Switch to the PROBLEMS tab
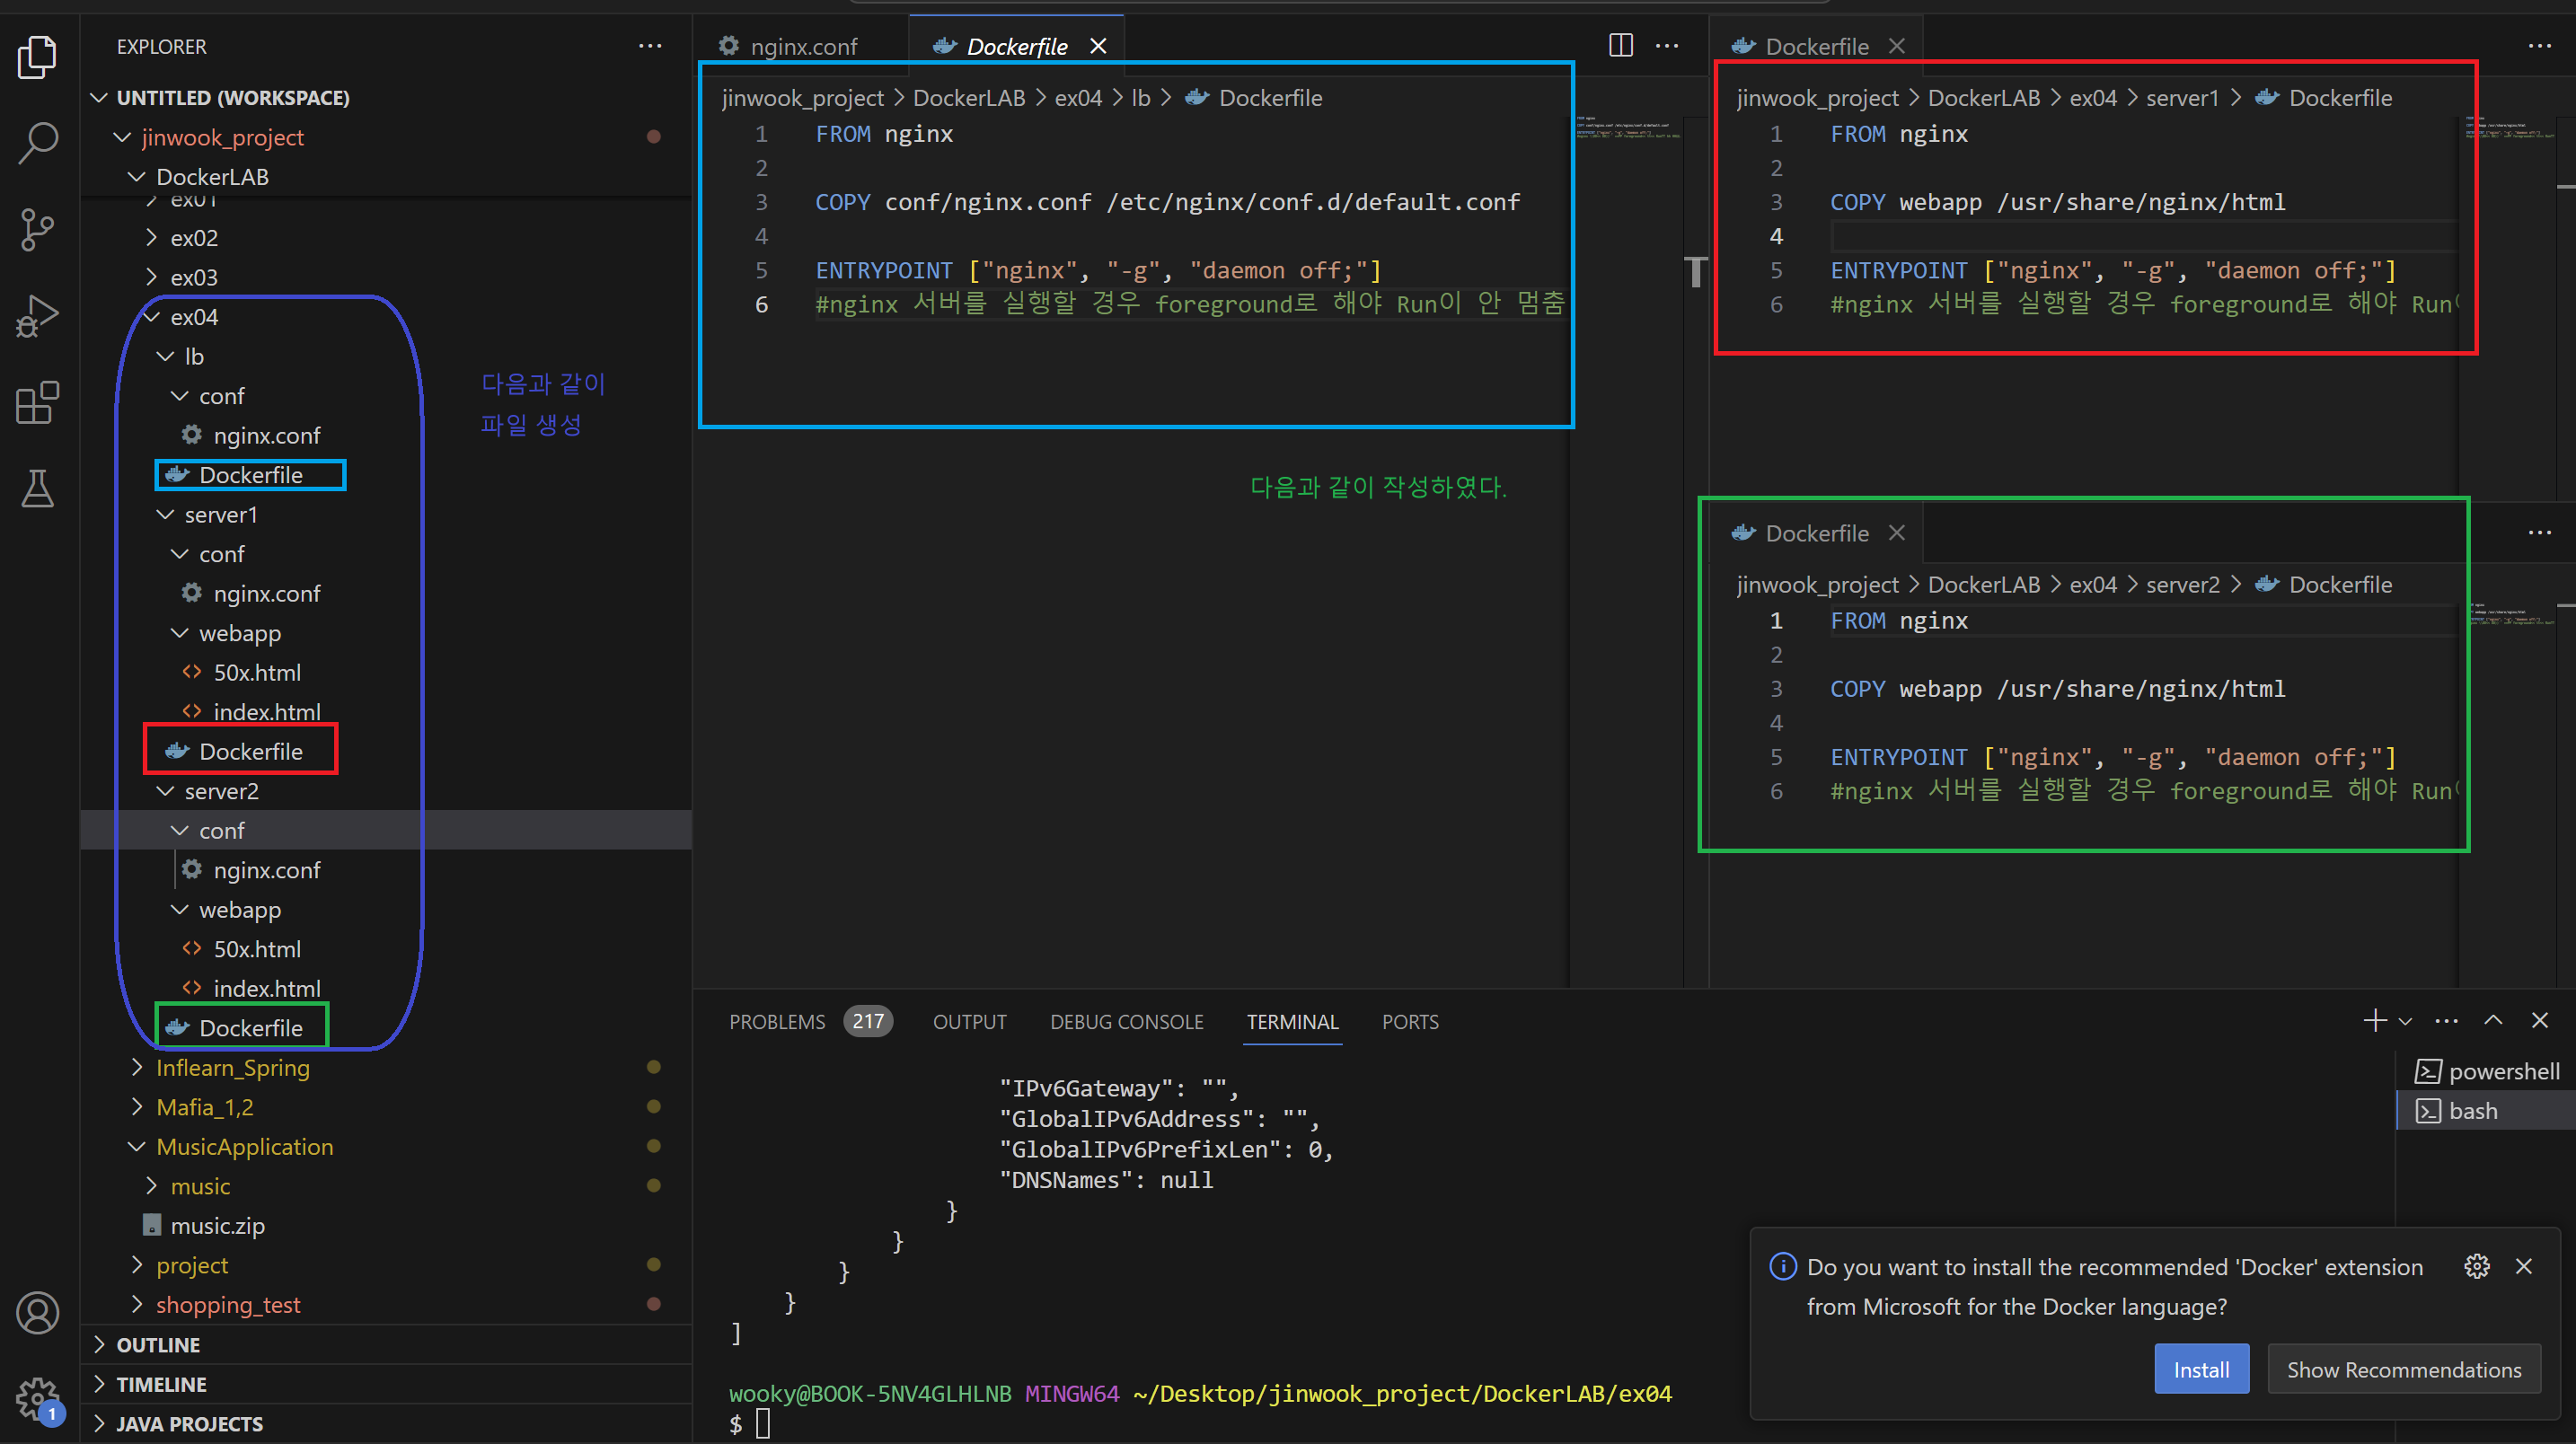The width and height of the screenshot is (2576, 1444). 777,1022
